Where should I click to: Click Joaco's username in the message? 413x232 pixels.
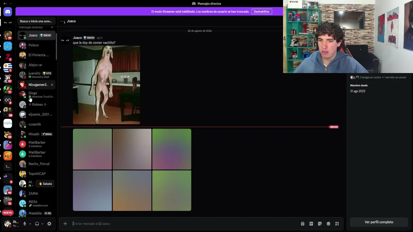pyautogui.click(x=77, y=38)
